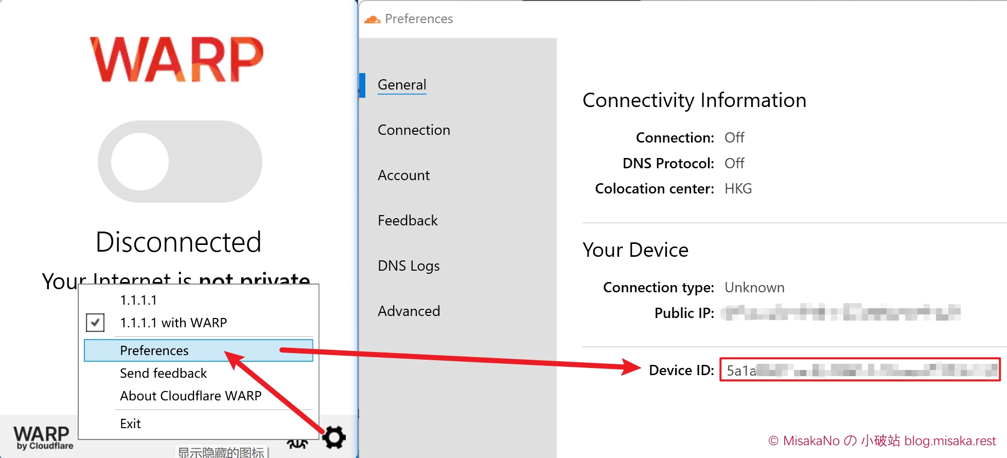1007x458 pixels.
Task: Open Preferences from the context menu
Action: tap(154, 350)
